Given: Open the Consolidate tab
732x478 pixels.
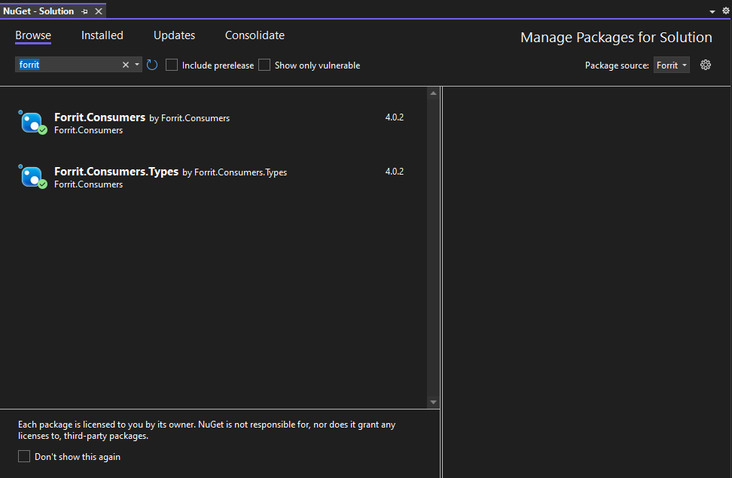Looking at the screenshot, I should coord(255,35).
